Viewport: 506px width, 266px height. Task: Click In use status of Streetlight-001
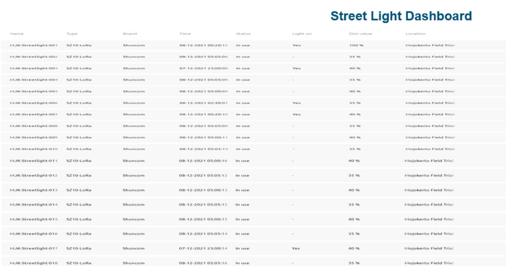(243, 45)
